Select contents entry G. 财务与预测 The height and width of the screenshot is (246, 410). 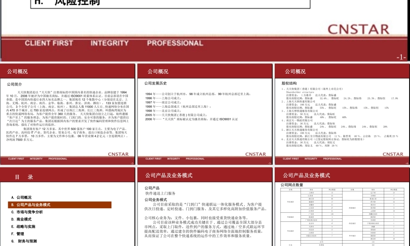coord(24,241)
